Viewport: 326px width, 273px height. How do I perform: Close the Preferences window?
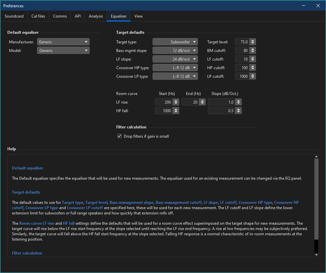point(318,6)
